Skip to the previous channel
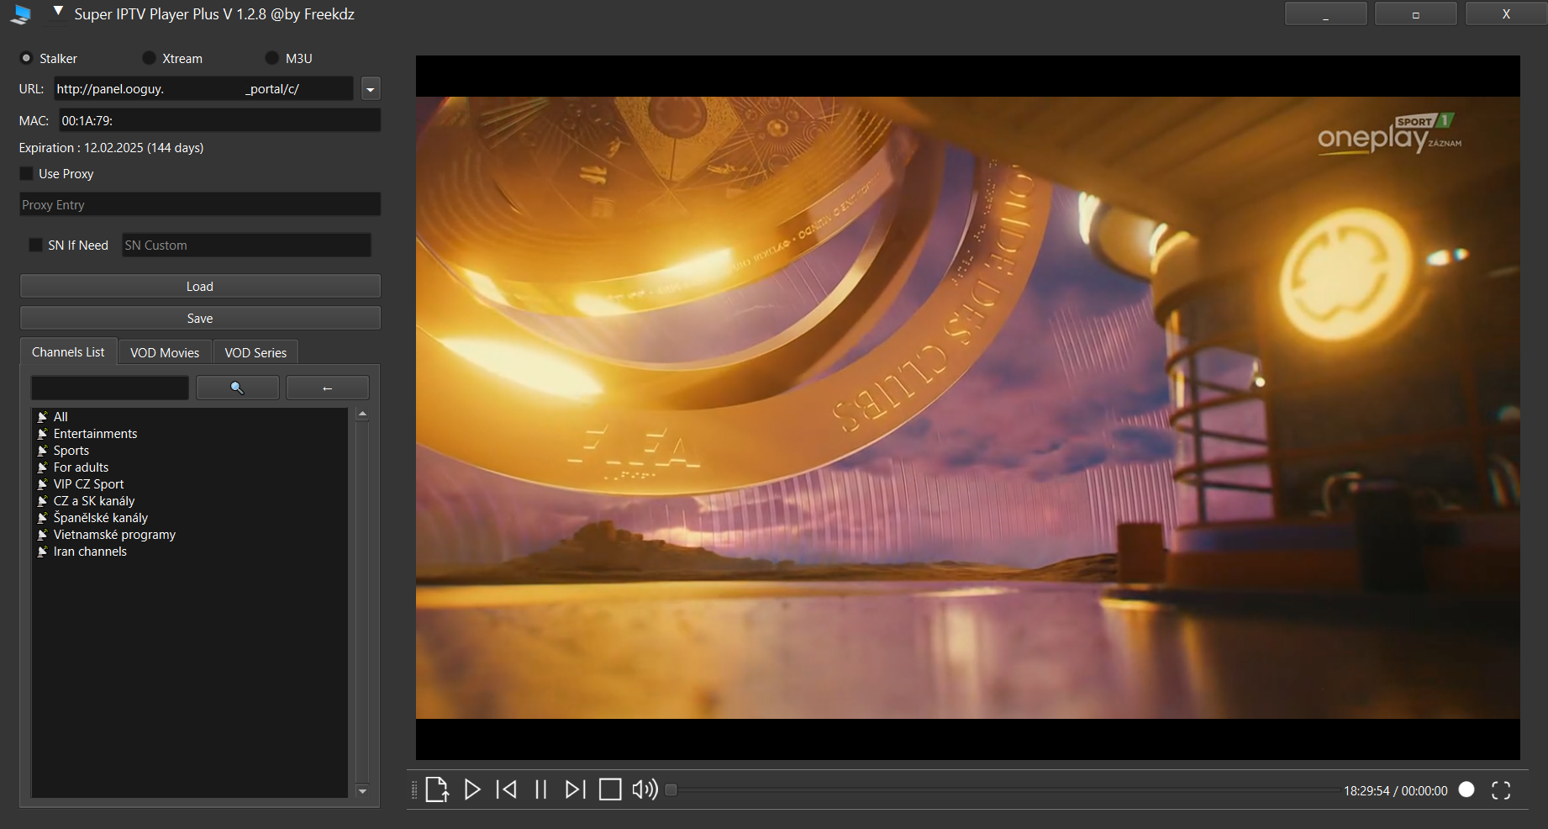Image resolution: width=1548 pixels, height=829 pixels. point(507,789)
